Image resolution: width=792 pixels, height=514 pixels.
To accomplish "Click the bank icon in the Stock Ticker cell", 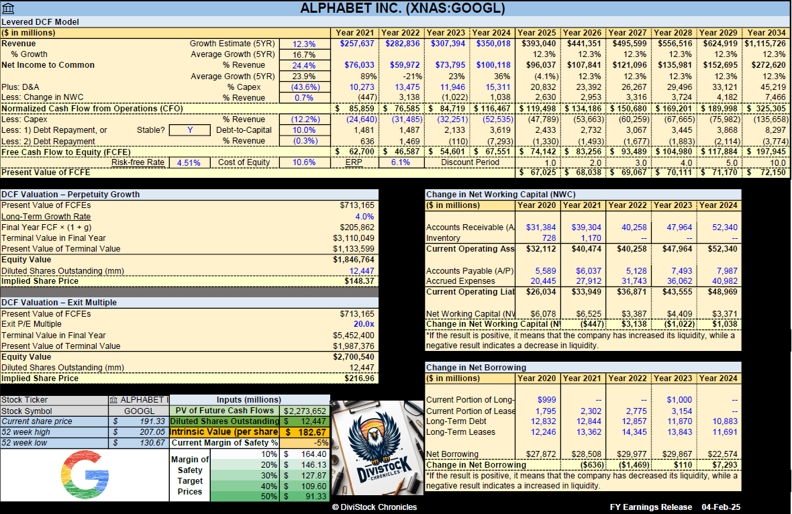I will 113,400.
